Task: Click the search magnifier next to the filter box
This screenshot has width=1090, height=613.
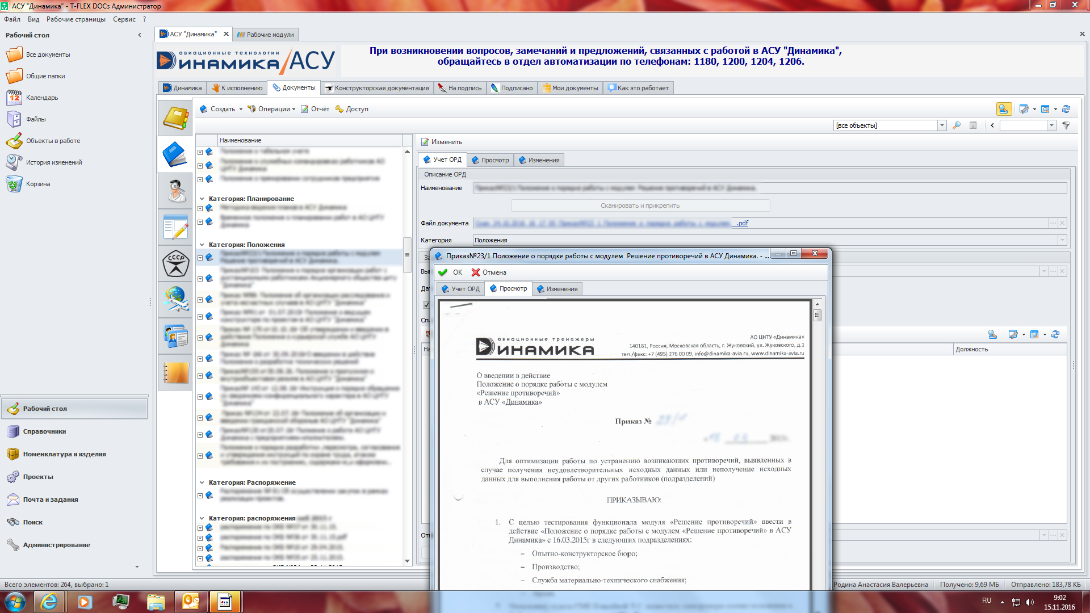Action: point(957,125)
